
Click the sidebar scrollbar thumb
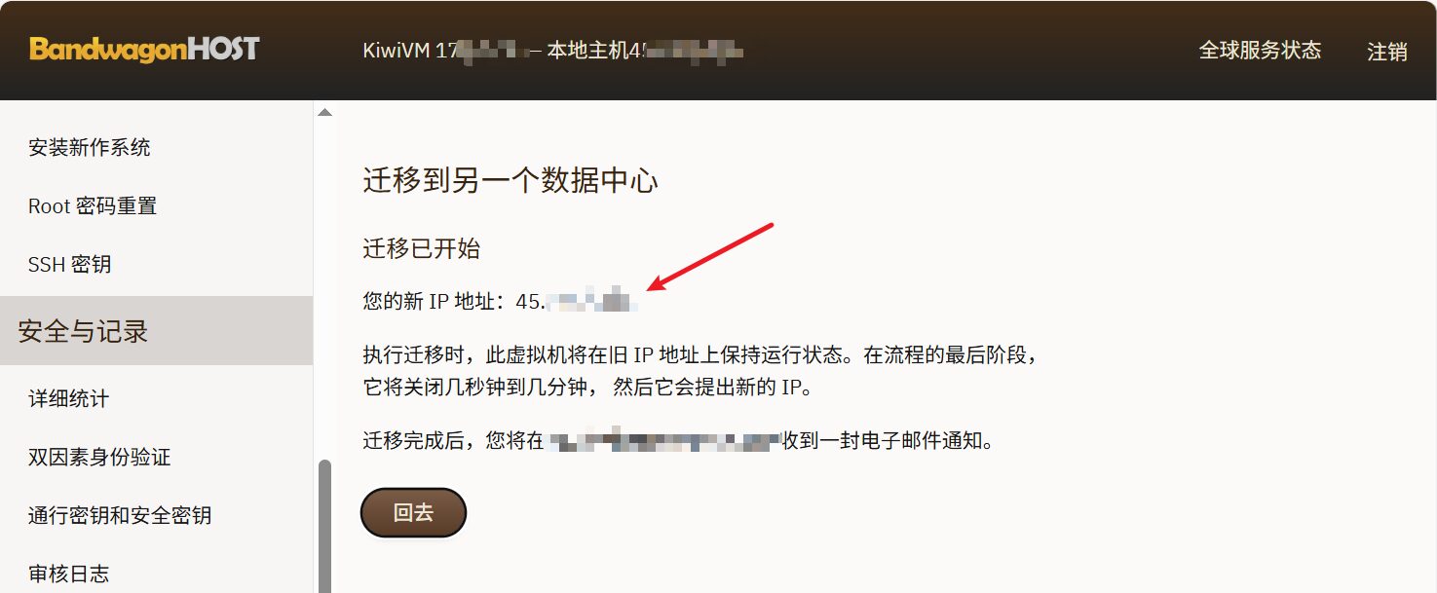tap(324, 526)
